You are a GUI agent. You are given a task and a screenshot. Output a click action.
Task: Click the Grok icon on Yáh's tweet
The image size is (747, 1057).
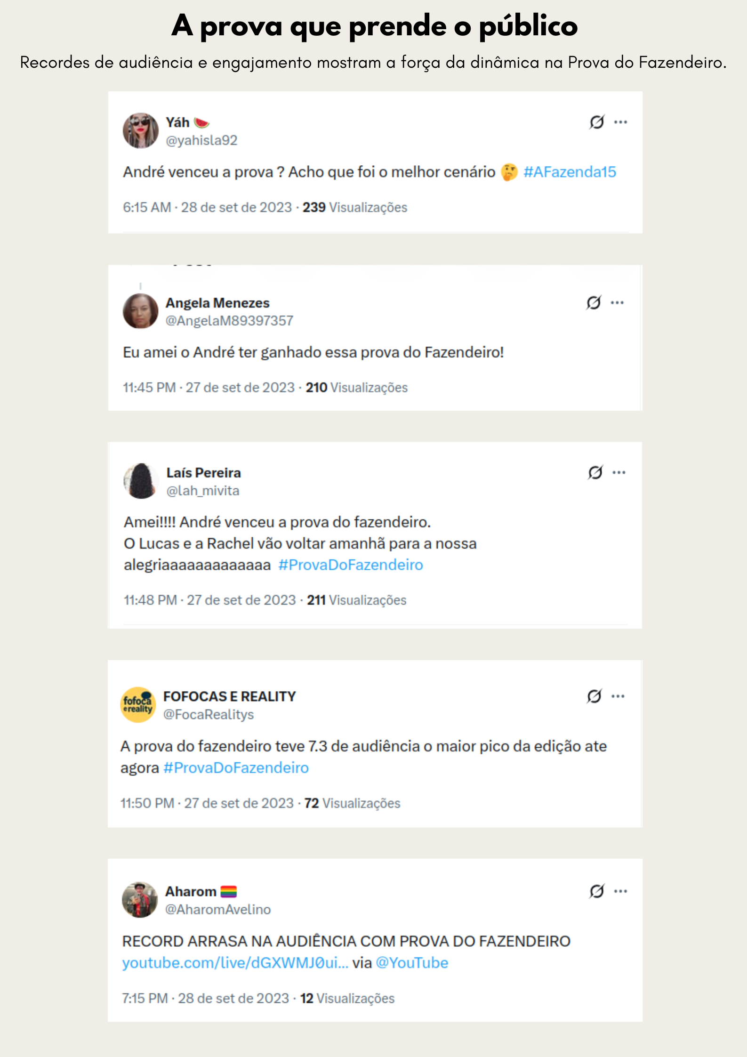coord(597,122)
